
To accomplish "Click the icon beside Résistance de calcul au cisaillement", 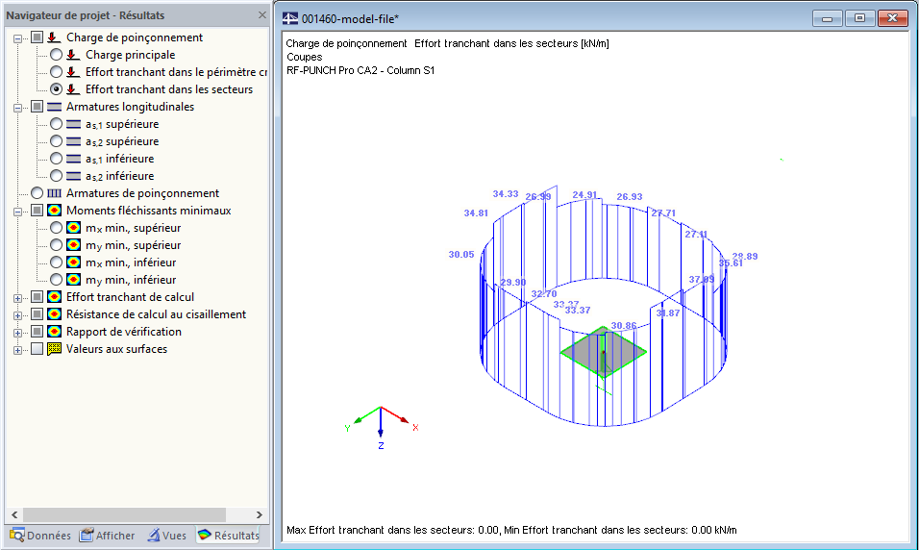I will tap(54, 314).
